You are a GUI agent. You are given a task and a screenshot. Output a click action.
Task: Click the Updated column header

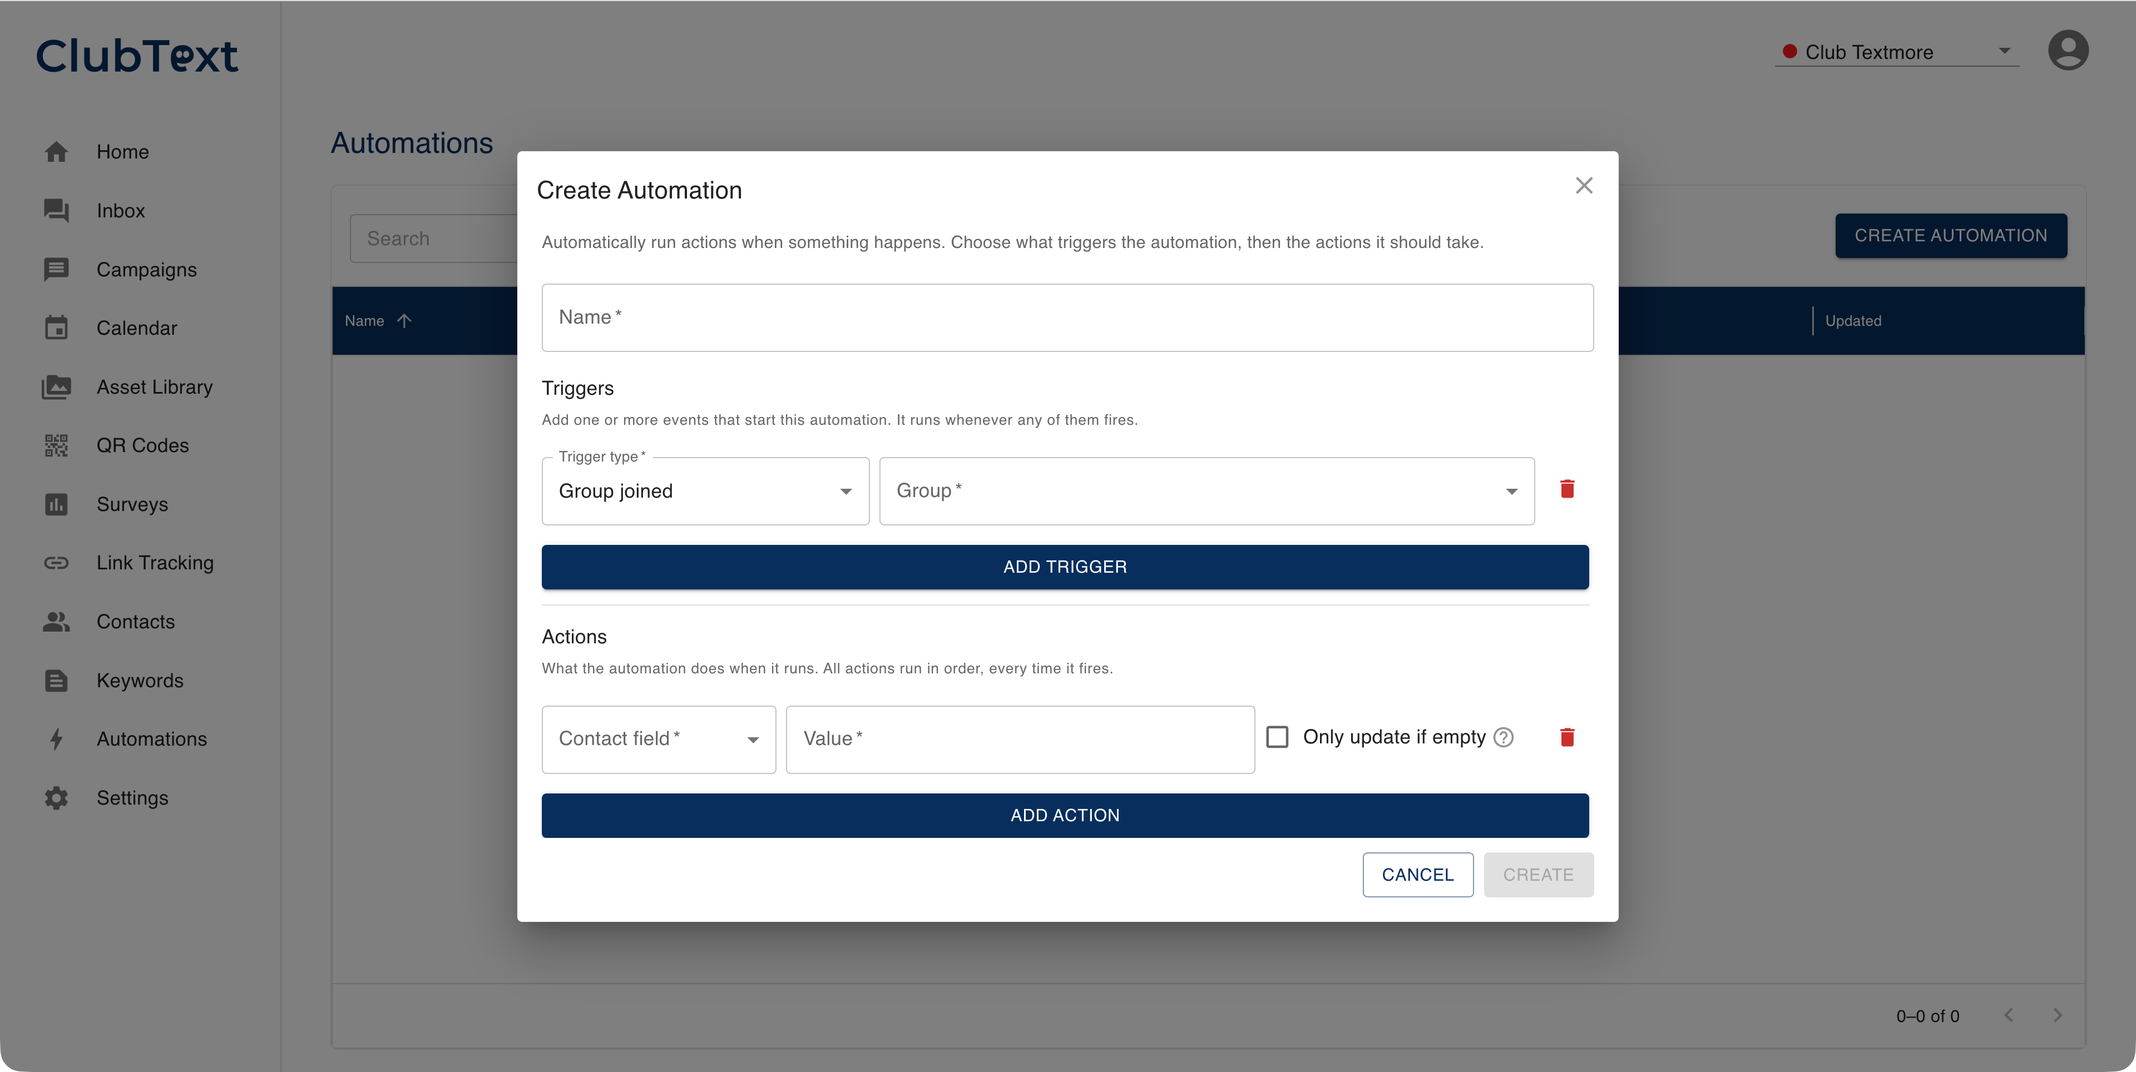coord(1852,321)
